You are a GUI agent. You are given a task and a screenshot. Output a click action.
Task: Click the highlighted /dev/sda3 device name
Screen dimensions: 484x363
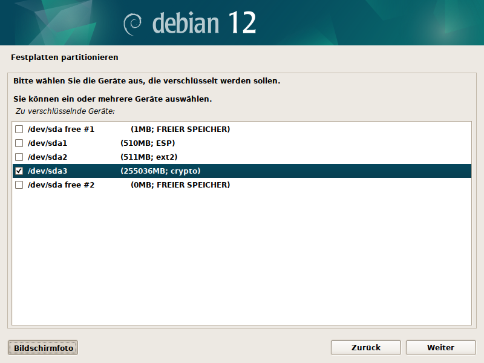47,171
